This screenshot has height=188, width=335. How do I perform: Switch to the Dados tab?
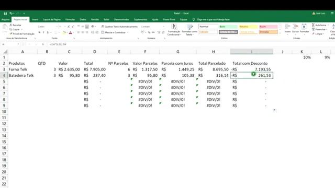[x=83, y=19]
